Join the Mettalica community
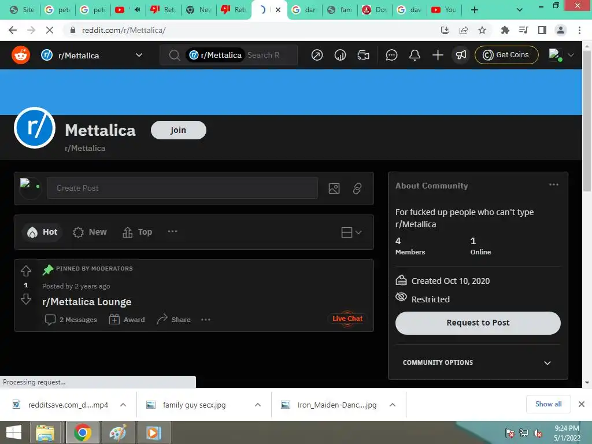This screenshot has height=444, width=592. click(179, 130)
